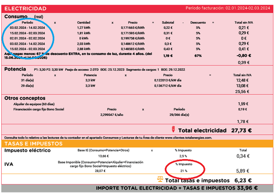Screen dimensions: 275x193
Task: Click the subtotal 0,31 €
Action: coord(168,33)
